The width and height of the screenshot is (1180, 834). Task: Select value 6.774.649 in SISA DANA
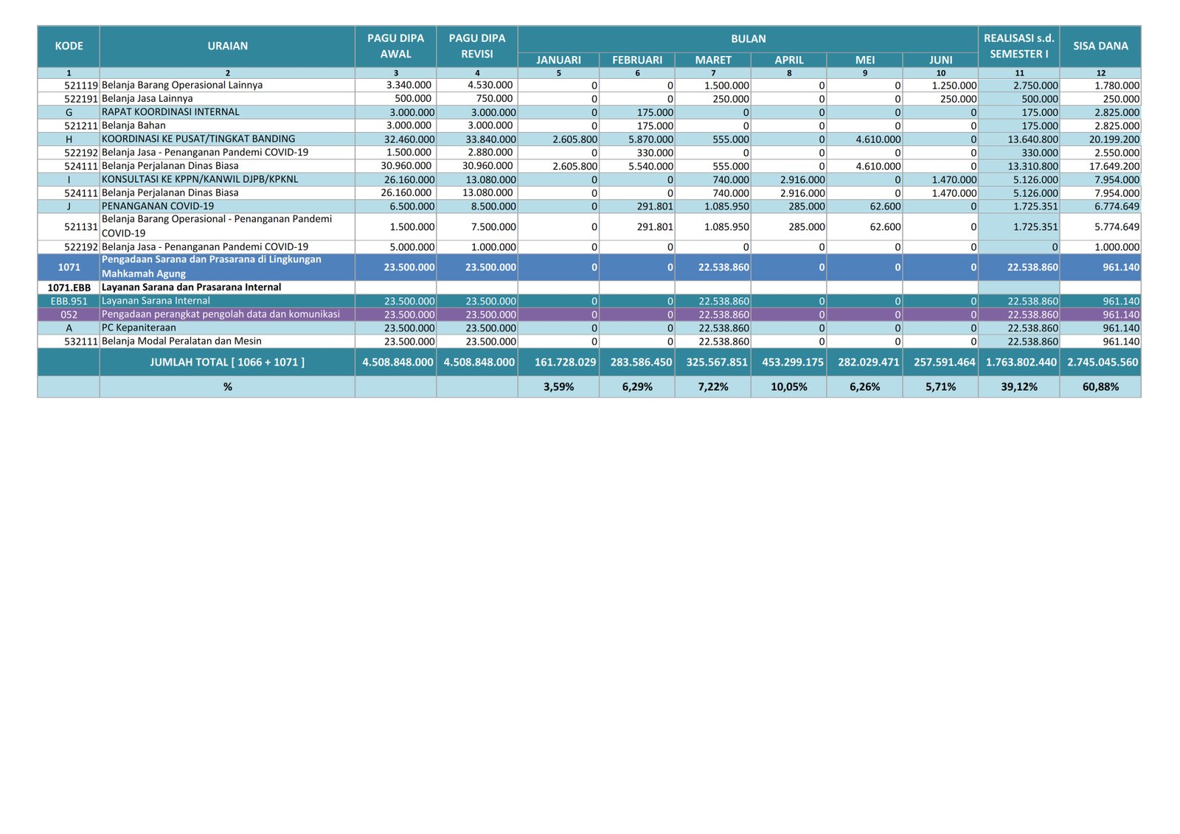coord(1117,206)
